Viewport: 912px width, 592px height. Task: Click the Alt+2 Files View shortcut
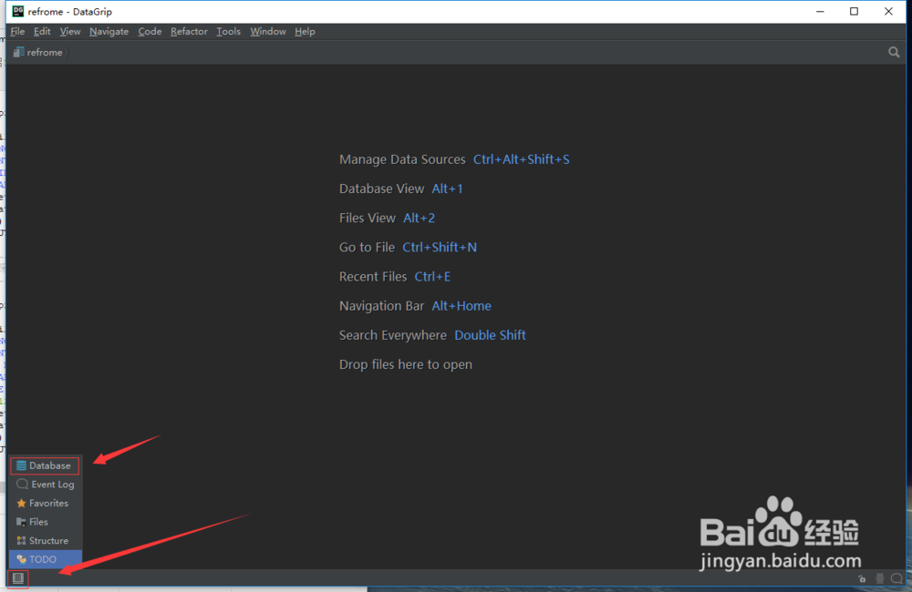coord(419,218)
